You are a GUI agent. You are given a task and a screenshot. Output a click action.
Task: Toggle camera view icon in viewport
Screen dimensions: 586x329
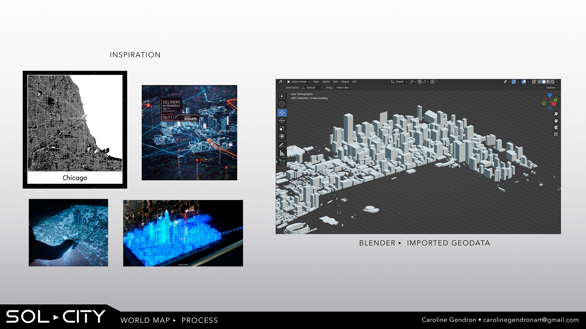tap(556, 128)
